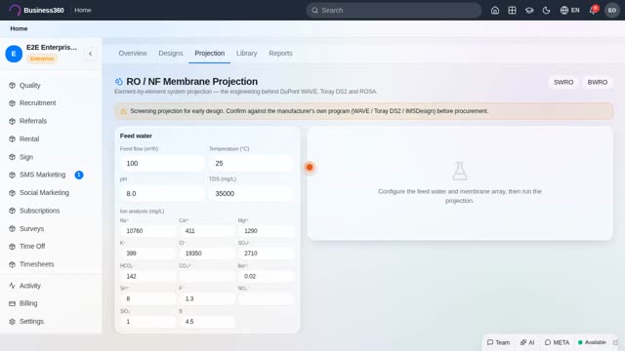
Task: Edit the Temperature field
Action: pos(251,163)
